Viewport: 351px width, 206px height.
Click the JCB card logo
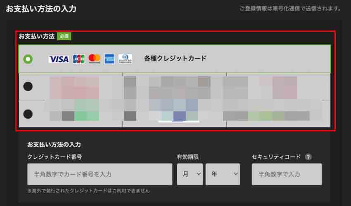click(79, 59)
